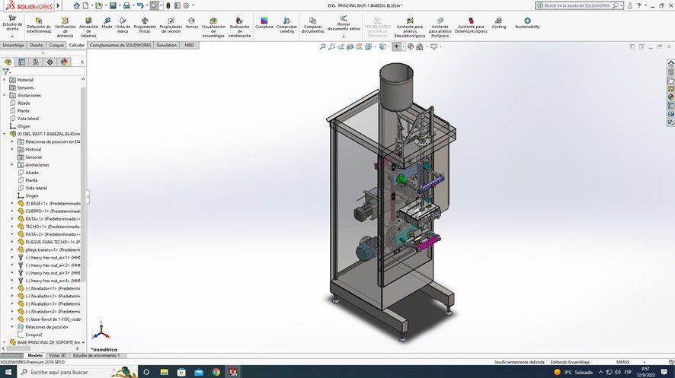Viewport: 675px width, 378px height.
Task: Expand more panel tabs with right chevron
Action: [x=82, y=62]
